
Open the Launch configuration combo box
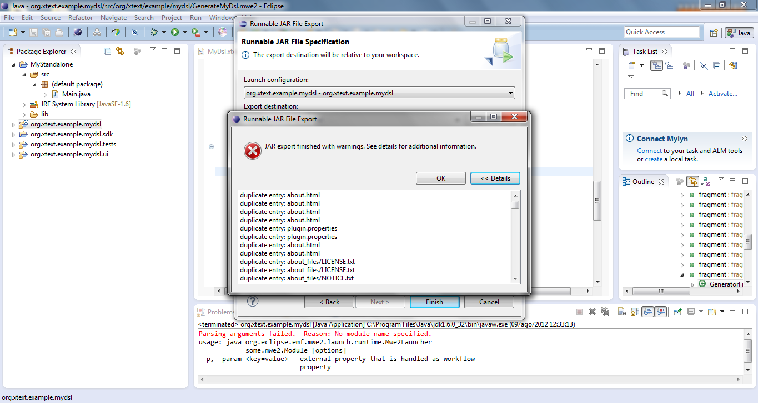379,93
